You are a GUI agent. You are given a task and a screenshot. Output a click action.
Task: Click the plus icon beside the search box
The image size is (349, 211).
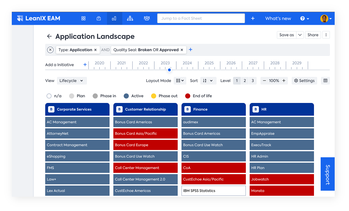(x=253, y=18)
